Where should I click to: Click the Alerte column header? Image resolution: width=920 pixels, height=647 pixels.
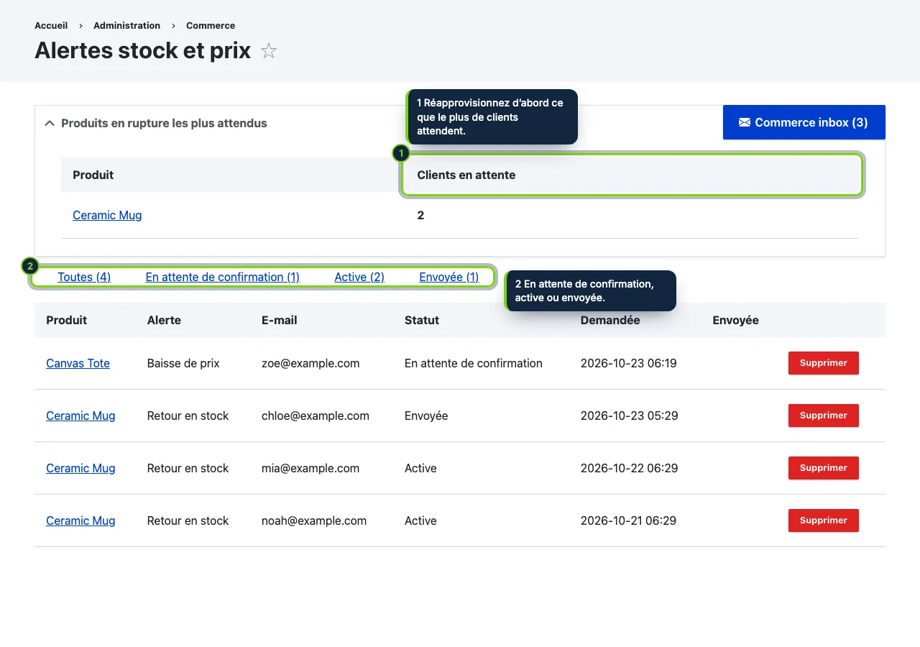coord(164,320)
